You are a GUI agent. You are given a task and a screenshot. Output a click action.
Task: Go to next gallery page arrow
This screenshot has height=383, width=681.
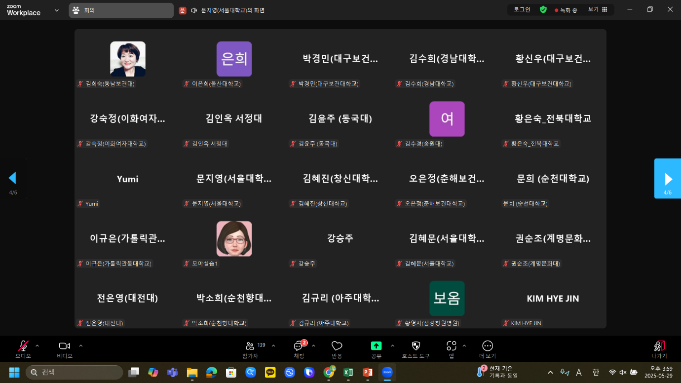[668, 178]
